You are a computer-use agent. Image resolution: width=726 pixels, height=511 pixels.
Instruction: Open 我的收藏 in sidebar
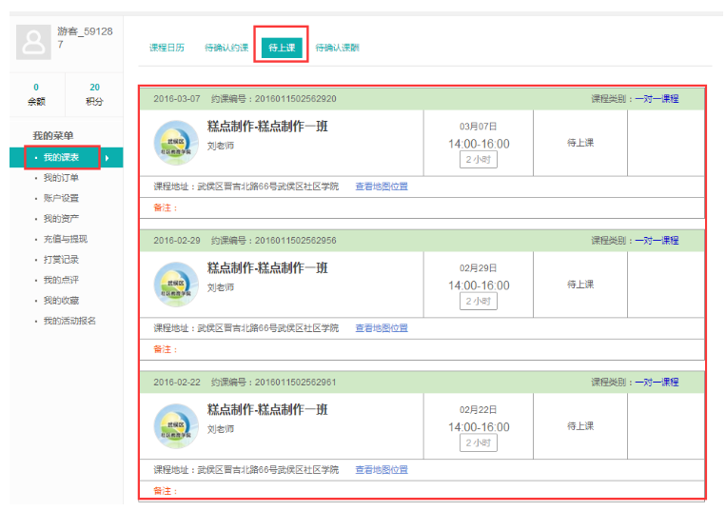61,301
